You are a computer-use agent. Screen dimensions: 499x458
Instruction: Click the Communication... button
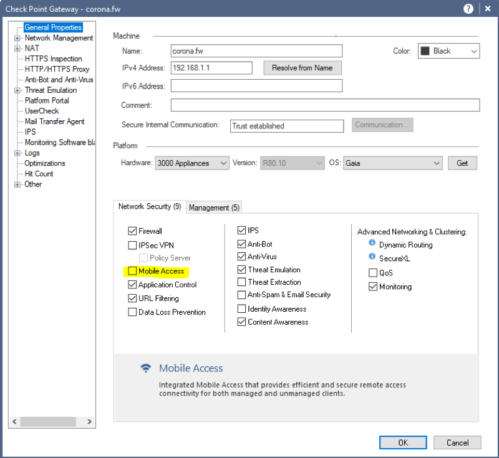point(382,125)
